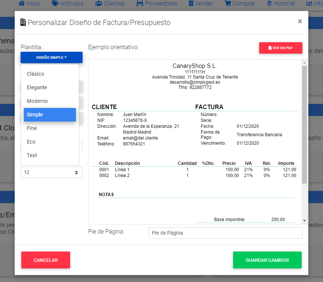The height and width of the screenshot is (282, 323).
Task: Pick the Fine template option
Action: click(x=32, y=128)
